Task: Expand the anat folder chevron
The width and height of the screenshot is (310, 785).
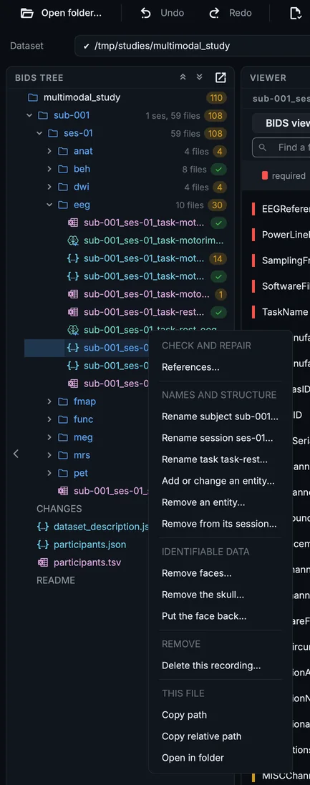Action: click(49, 151)
